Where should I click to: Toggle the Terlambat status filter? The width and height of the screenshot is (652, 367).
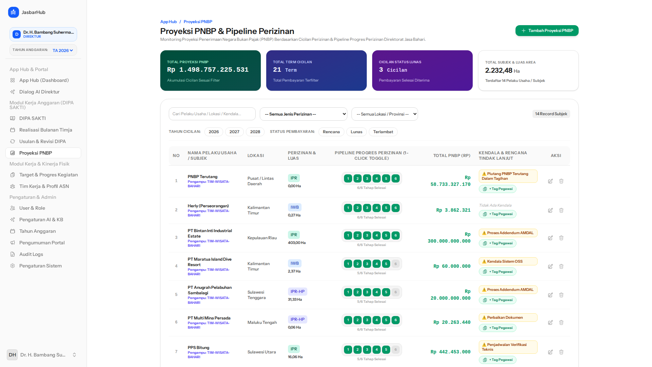tap(383, 132)
